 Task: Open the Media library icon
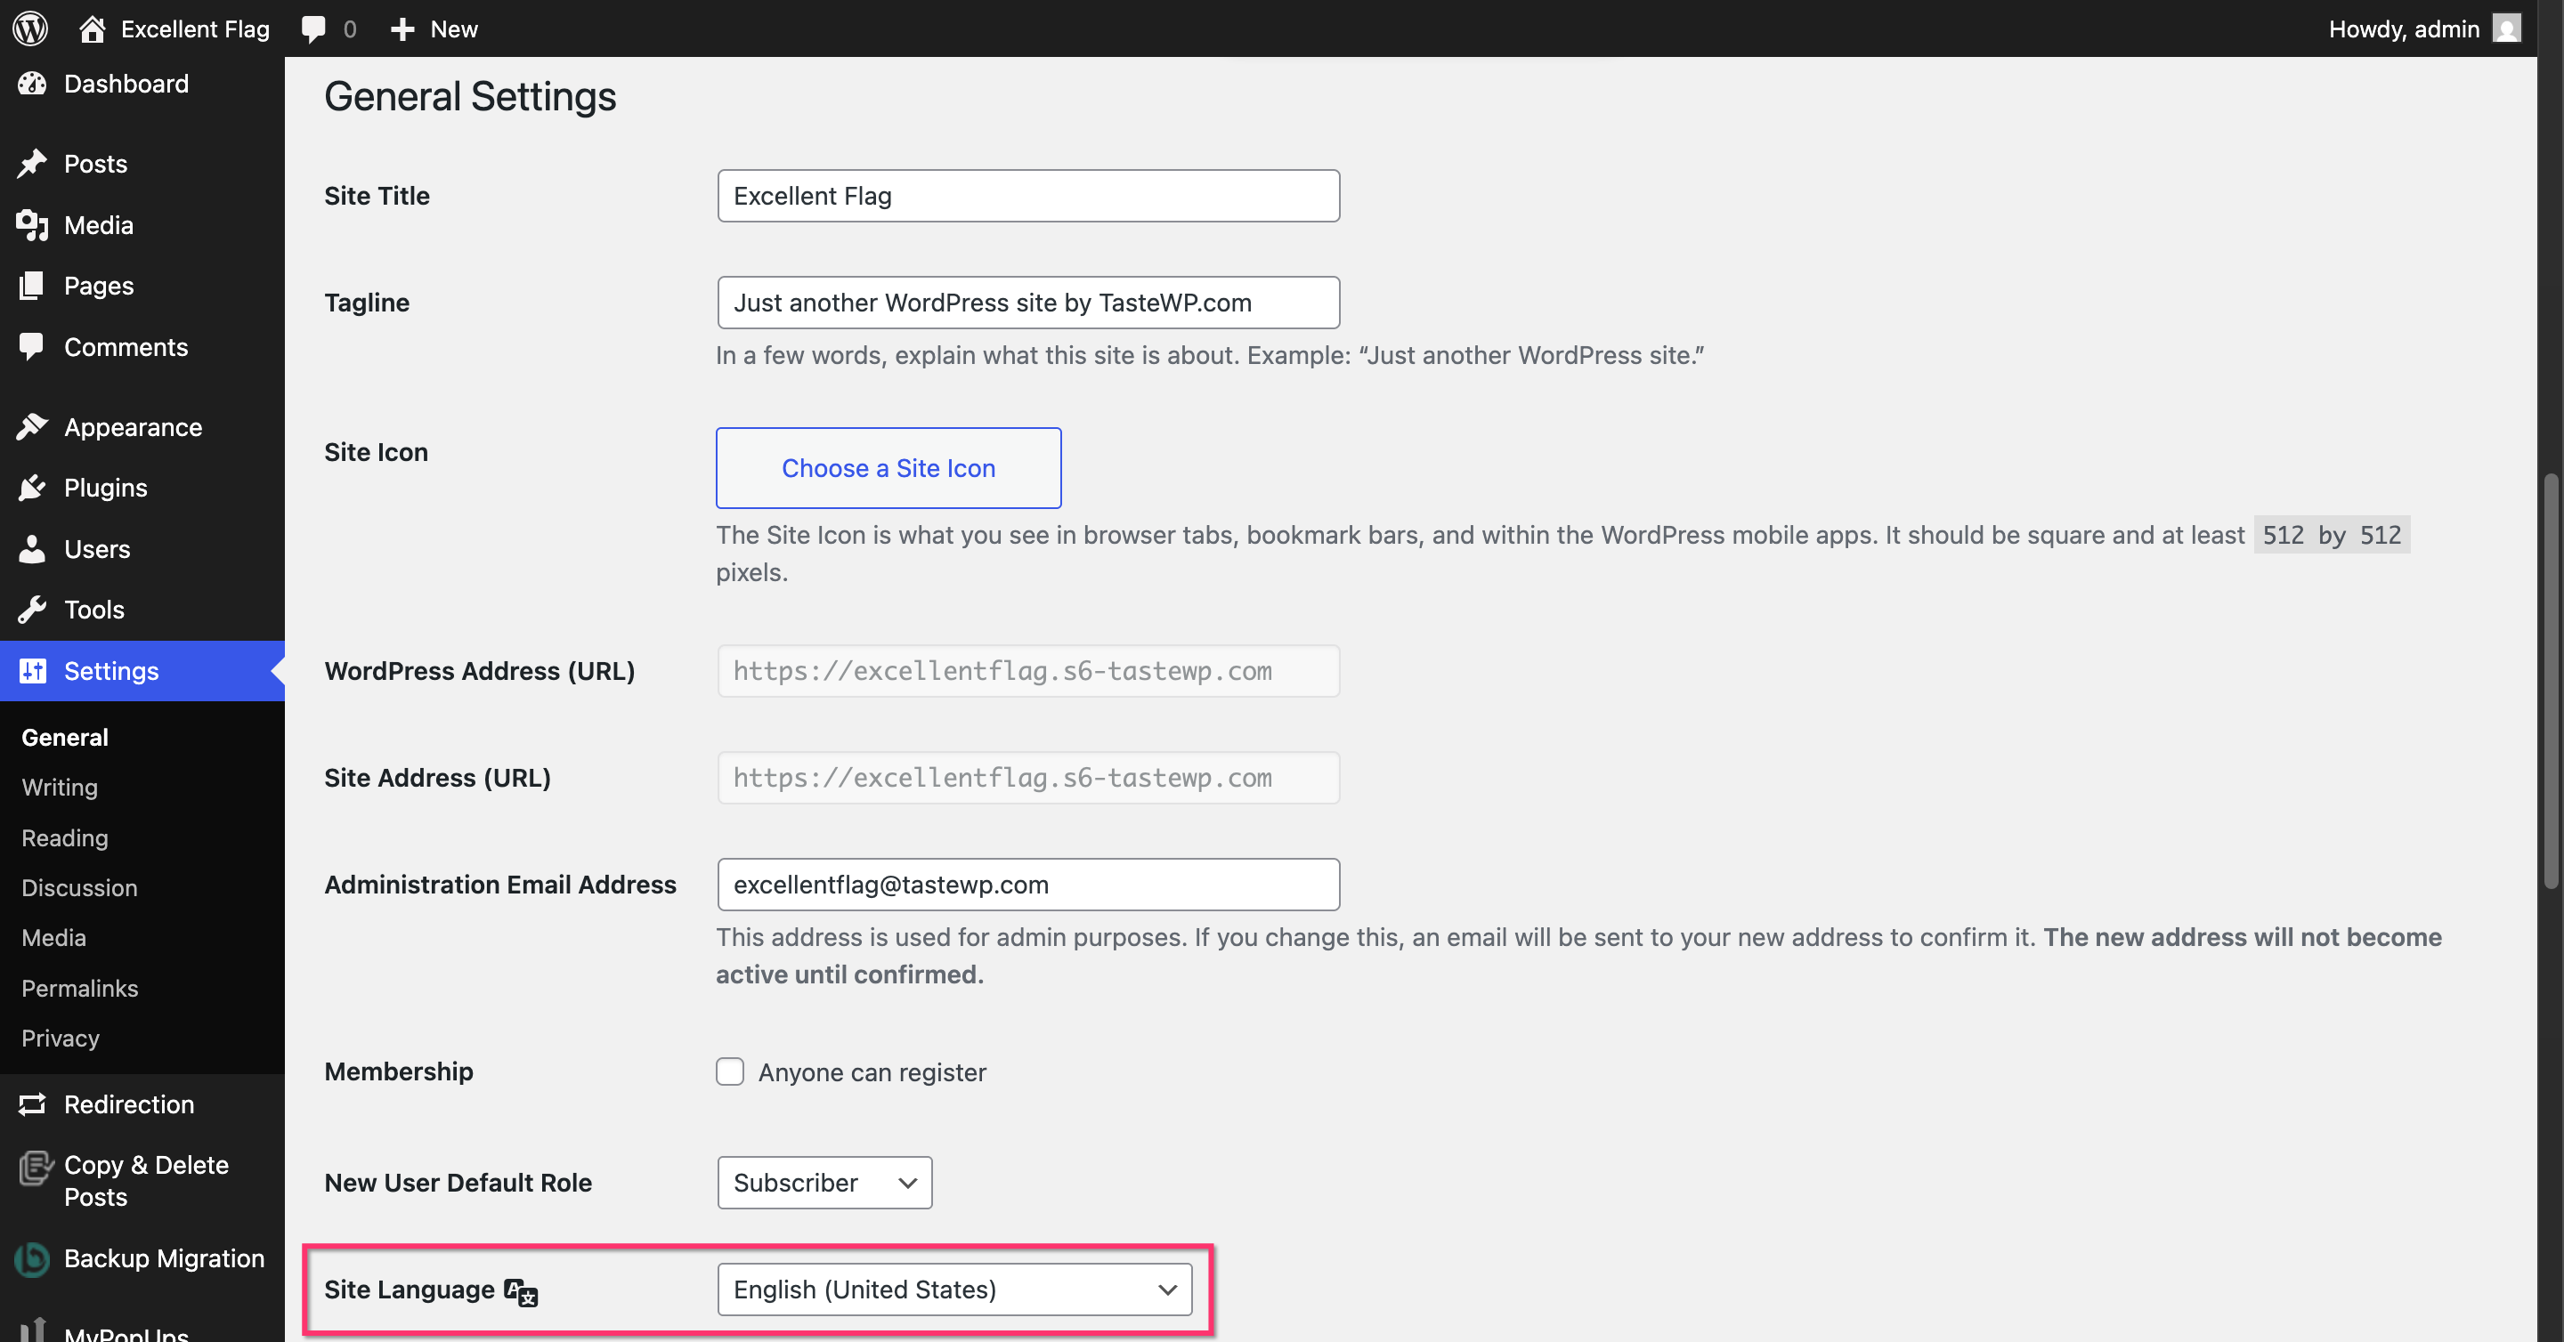(32, 225)
